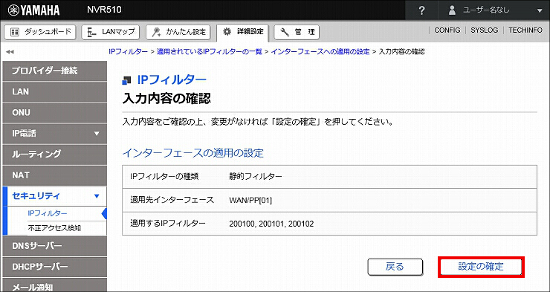This screenshot has height=292, width=550.
Task: Open the TECHINFO link
Action: 525,30
